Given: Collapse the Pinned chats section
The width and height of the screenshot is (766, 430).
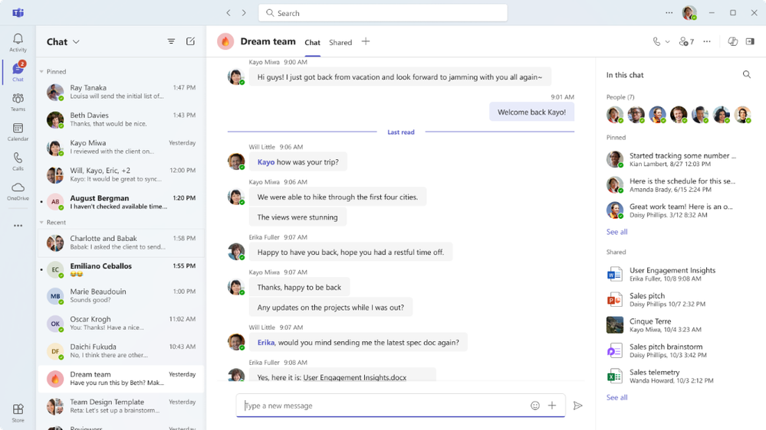Looking at the screenshot, I should pyautogui.click(x=41, y=72).
